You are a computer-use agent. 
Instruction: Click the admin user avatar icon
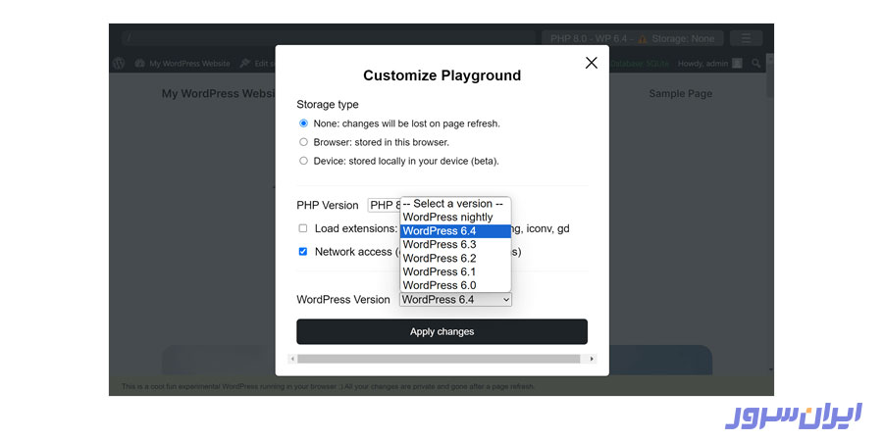point(737,64)
